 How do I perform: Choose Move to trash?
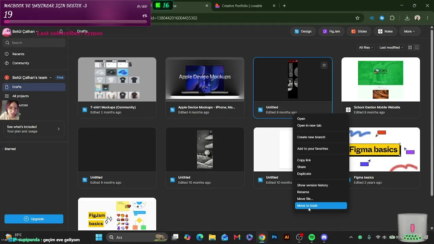(321, 206)
